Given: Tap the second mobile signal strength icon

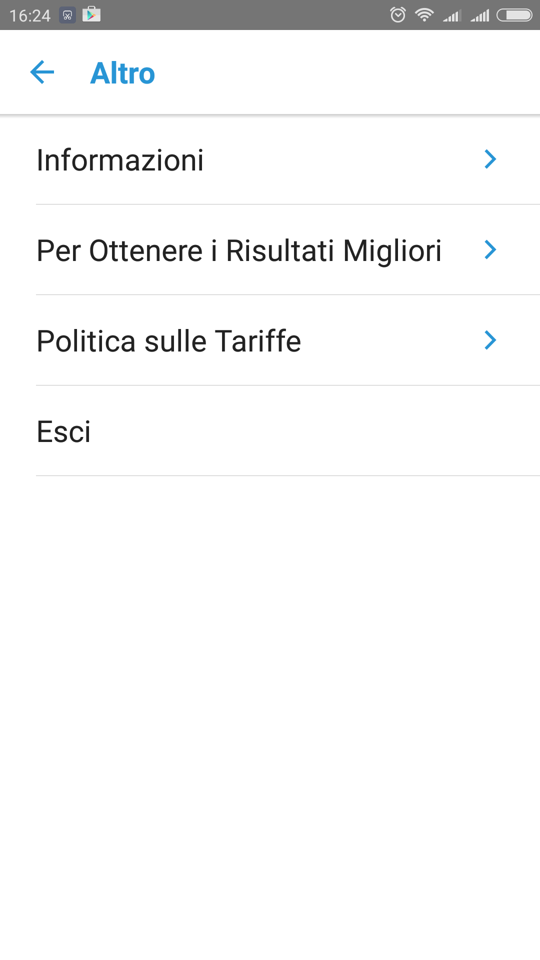Looking at the screenshot, I should click(x=479, y=16).
